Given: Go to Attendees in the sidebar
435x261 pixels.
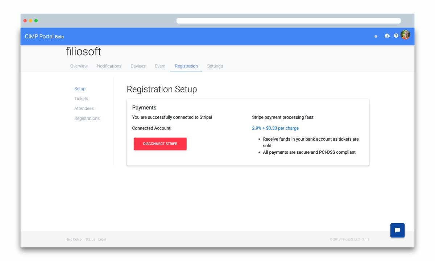Looking at the screenshot, I should pyautogui.click(x=84, y=108).
